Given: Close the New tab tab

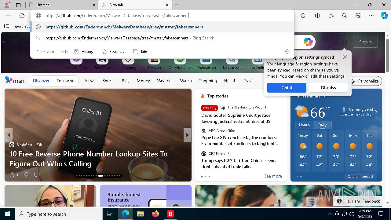Looking at the screenshot, I should click(x=167, y=5).
